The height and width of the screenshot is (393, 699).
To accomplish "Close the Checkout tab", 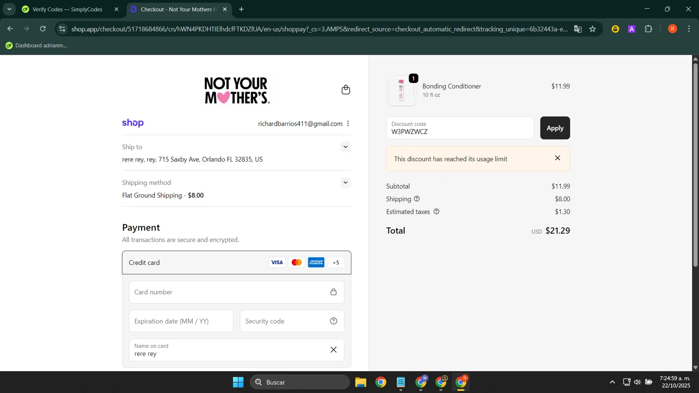I will click(x=225, y=9).
